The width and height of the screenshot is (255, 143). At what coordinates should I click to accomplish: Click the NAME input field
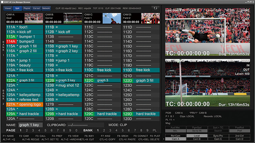tap(30, 125)
